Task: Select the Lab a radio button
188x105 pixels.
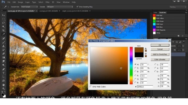Action: (155, 68)
